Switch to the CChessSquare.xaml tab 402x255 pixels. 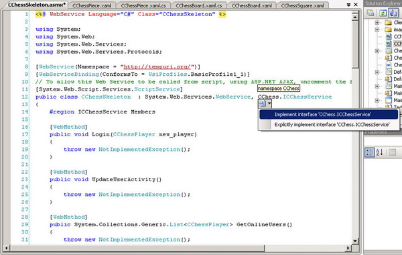(x=303, y=5)
